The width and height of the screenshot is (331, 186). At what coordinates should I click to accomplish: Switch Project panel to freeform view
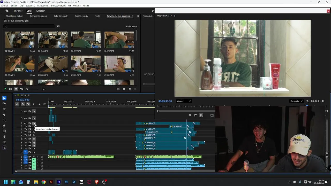pyautogui.click(x=22, y=89)
